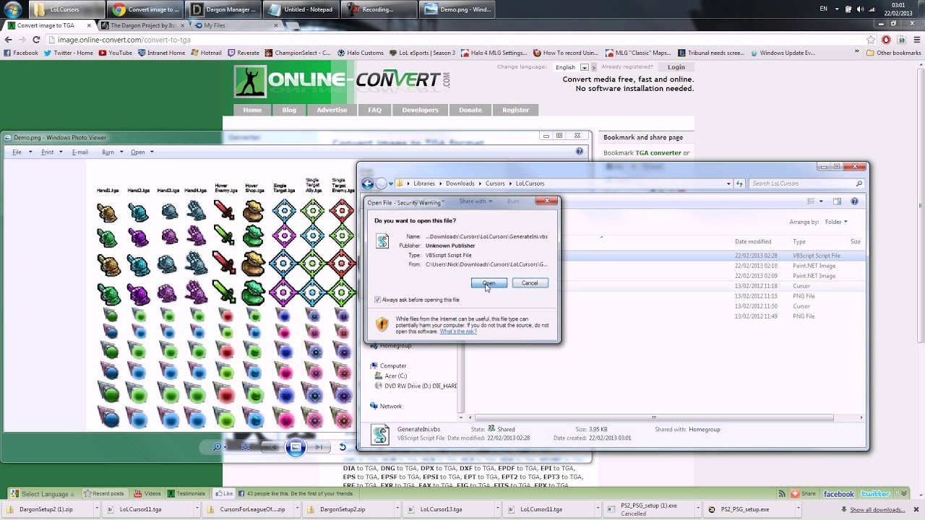The width and height of the screenshot is (925, 520).
Task: Open the Other bookmarks folder
Action: pos(894,53)
